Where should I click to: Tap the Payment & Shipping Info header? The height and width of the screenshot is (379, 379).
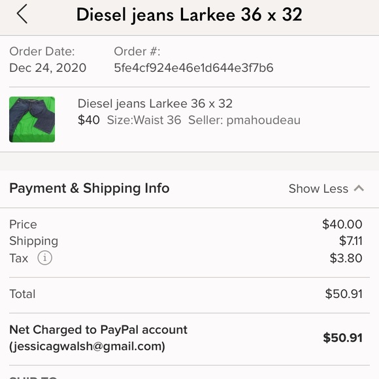(x=90, y=188)
